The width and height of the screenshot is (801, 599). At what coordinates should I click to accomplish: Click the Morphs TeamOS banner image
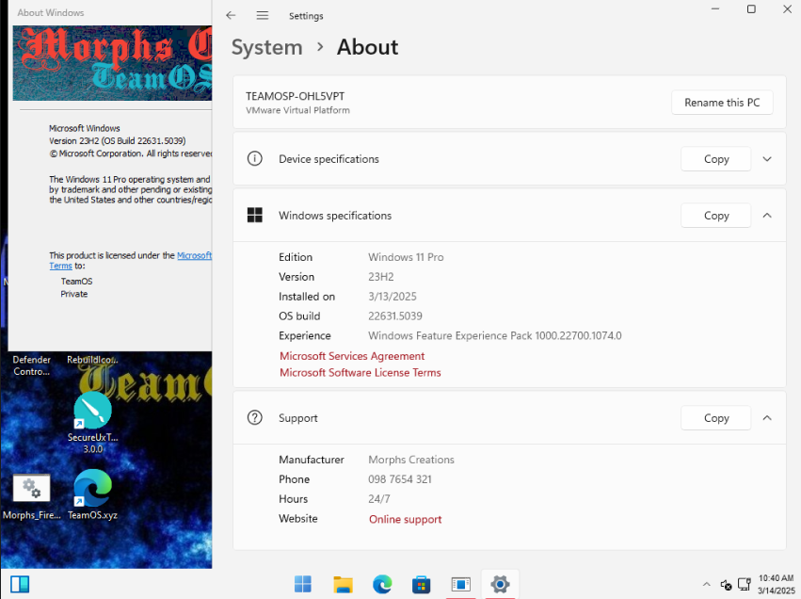112,63
